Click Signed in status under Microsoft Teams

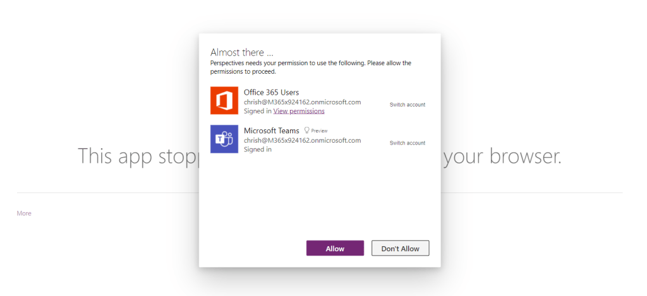tap(258, 150)
